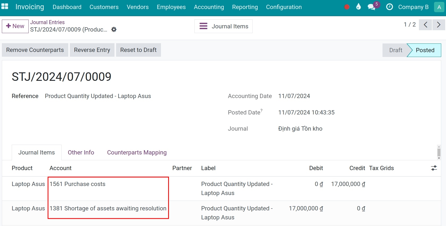
Task: Click the Reverse Entry button
Action: click(x=92, y=50)
